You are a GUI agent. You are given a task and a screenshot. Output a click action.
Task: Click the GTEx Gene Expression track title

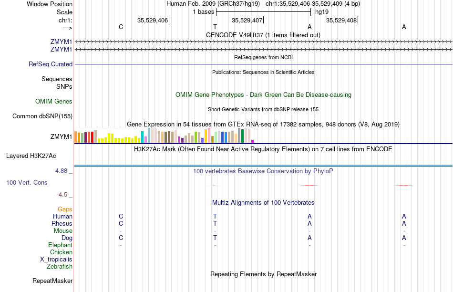tap(263, 125)
